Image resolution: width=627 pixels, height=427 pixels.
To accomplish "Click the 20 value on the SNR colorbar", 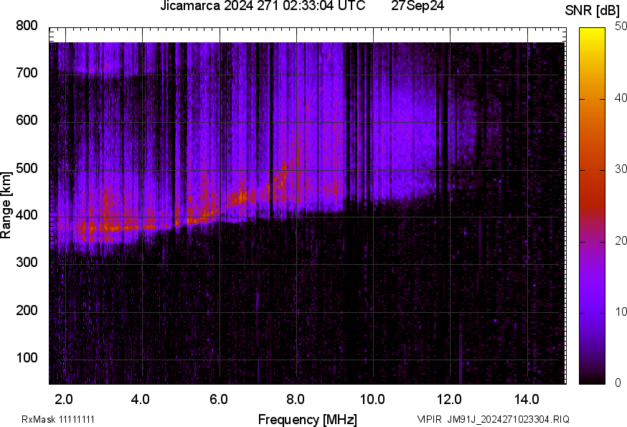I will [x=621, y=240].
